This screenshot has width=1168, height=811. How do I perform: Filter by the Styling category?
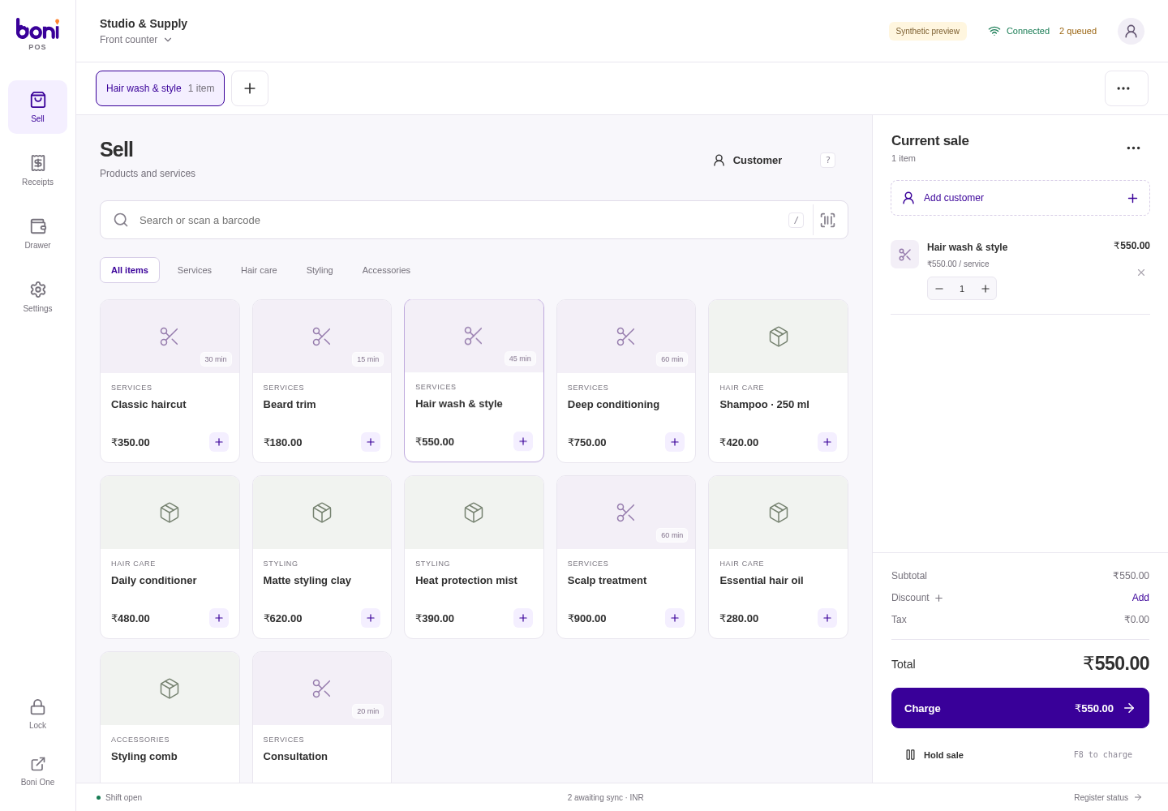tap(320, 270)
